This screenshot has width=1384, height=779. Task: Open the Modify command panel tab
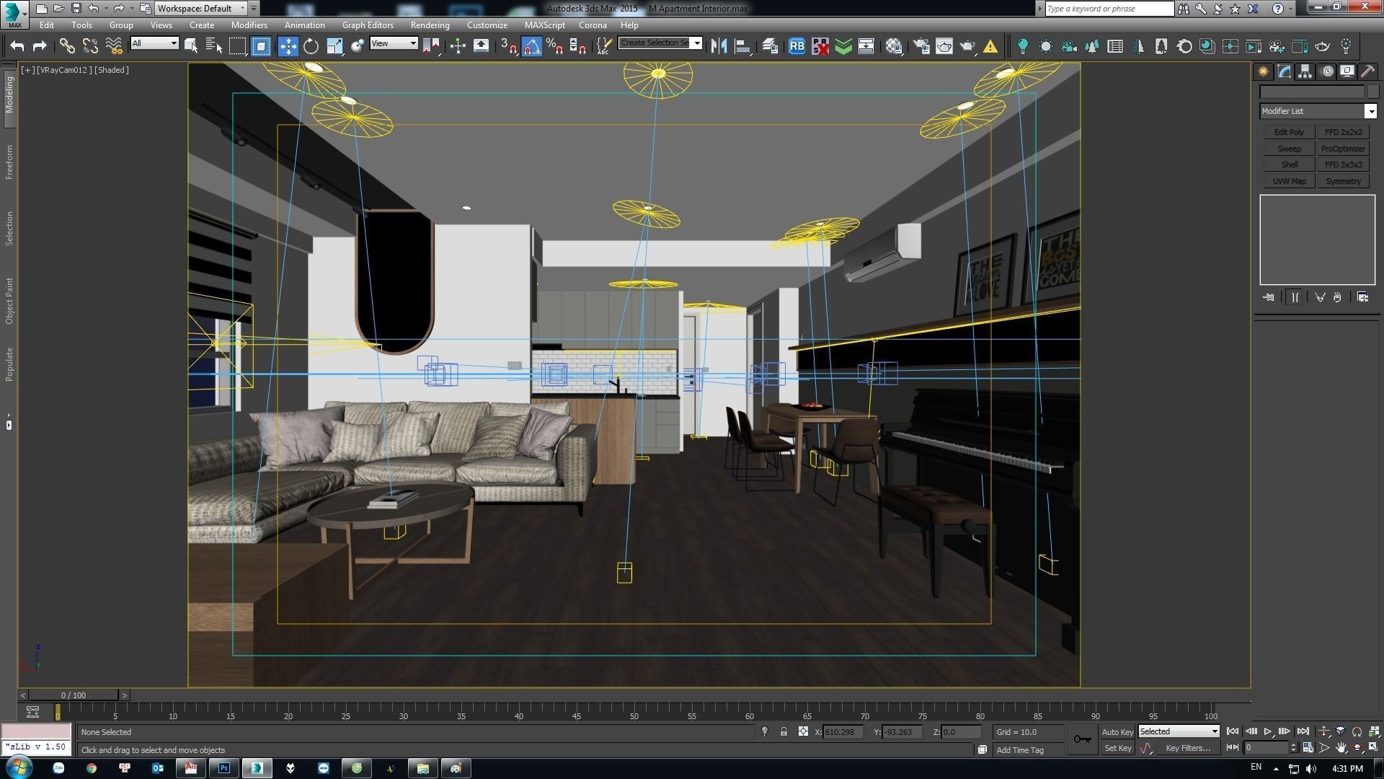point(1284,71)
